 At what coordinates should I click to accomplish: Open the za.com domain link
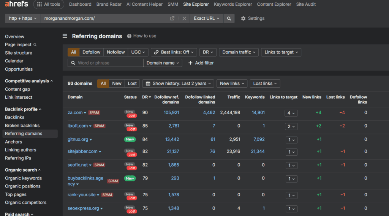(75, 113)
